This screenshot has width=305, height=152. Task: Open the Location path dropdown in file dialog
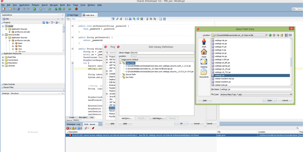point(266,35)
